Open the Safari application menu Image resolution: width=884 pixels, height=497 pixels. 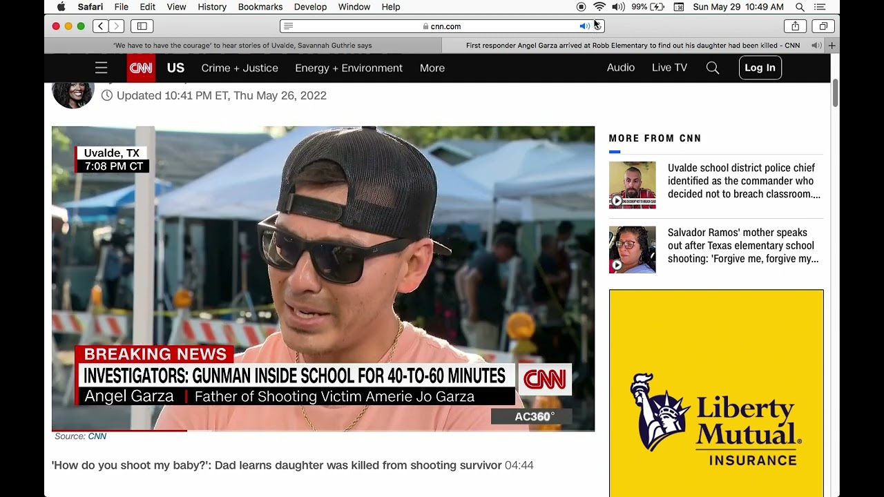click(x=90, y=7)
